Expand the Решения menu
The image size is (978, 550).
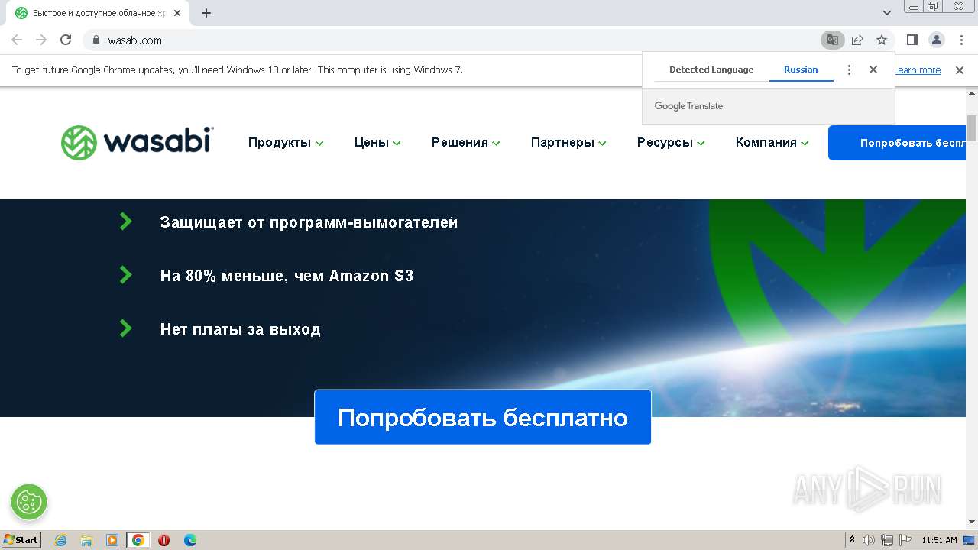click(466, 143)
